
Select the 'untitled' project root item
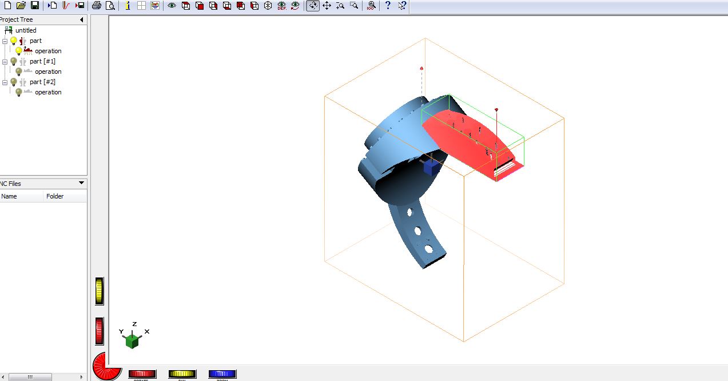tap(25, 30)
